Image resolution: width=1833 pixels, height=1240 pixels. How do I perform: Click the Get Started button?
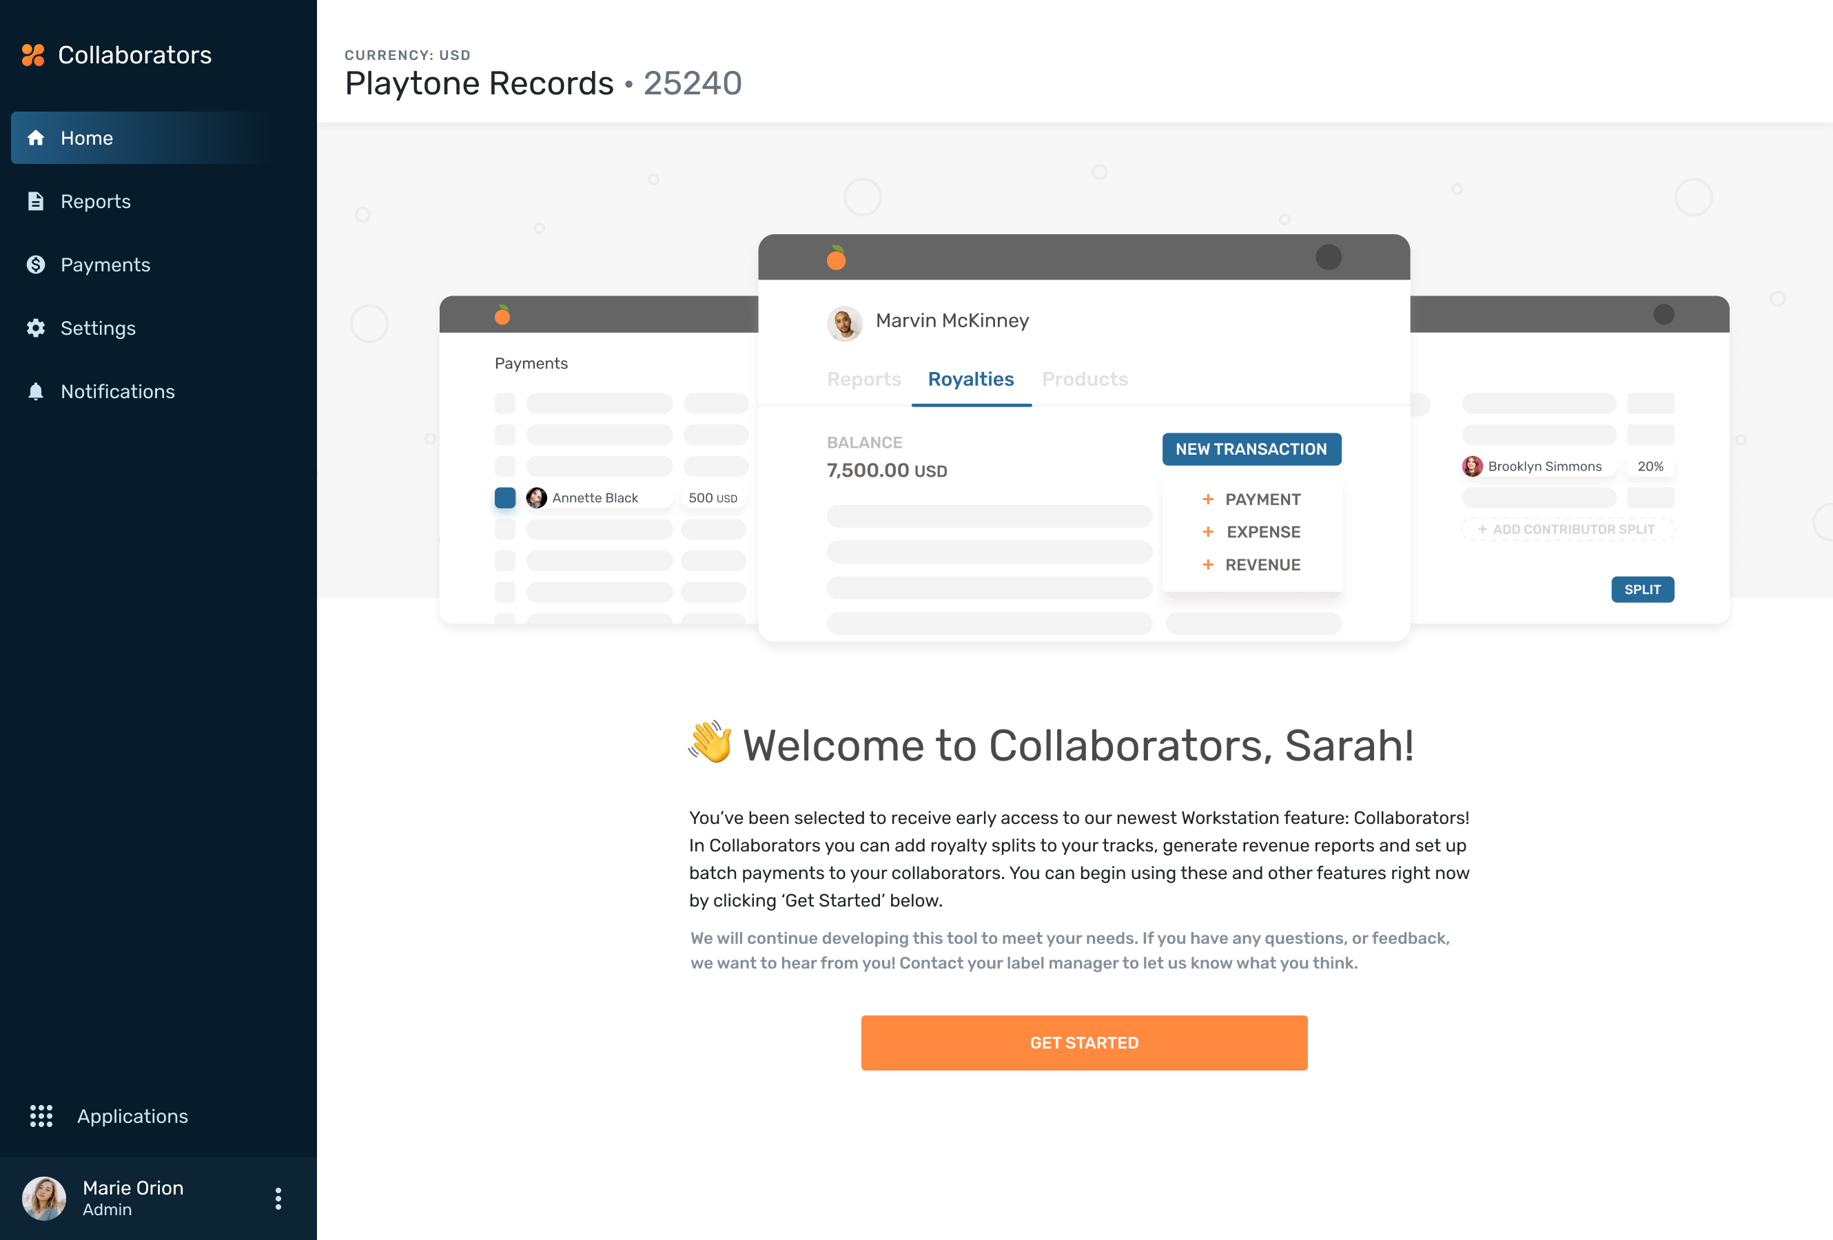point(1084,1042)
